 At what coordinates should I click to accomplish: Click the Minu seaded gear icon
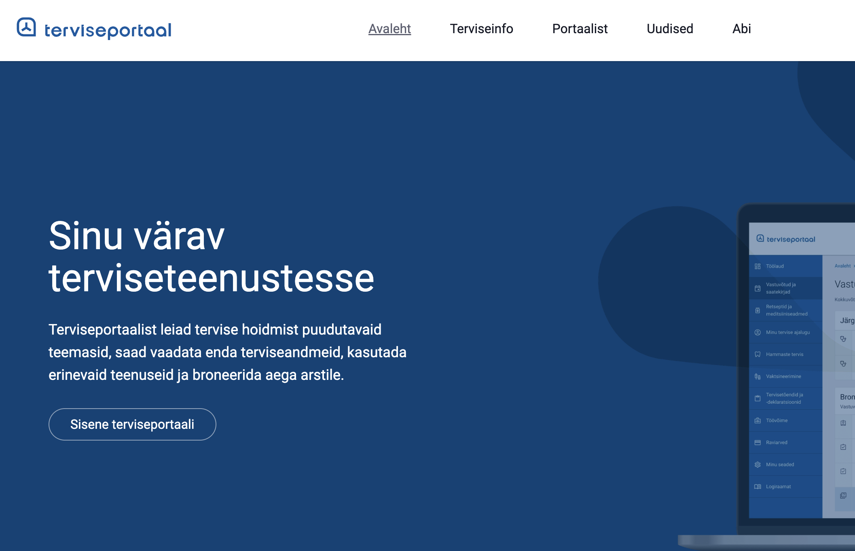coord(758,465)
